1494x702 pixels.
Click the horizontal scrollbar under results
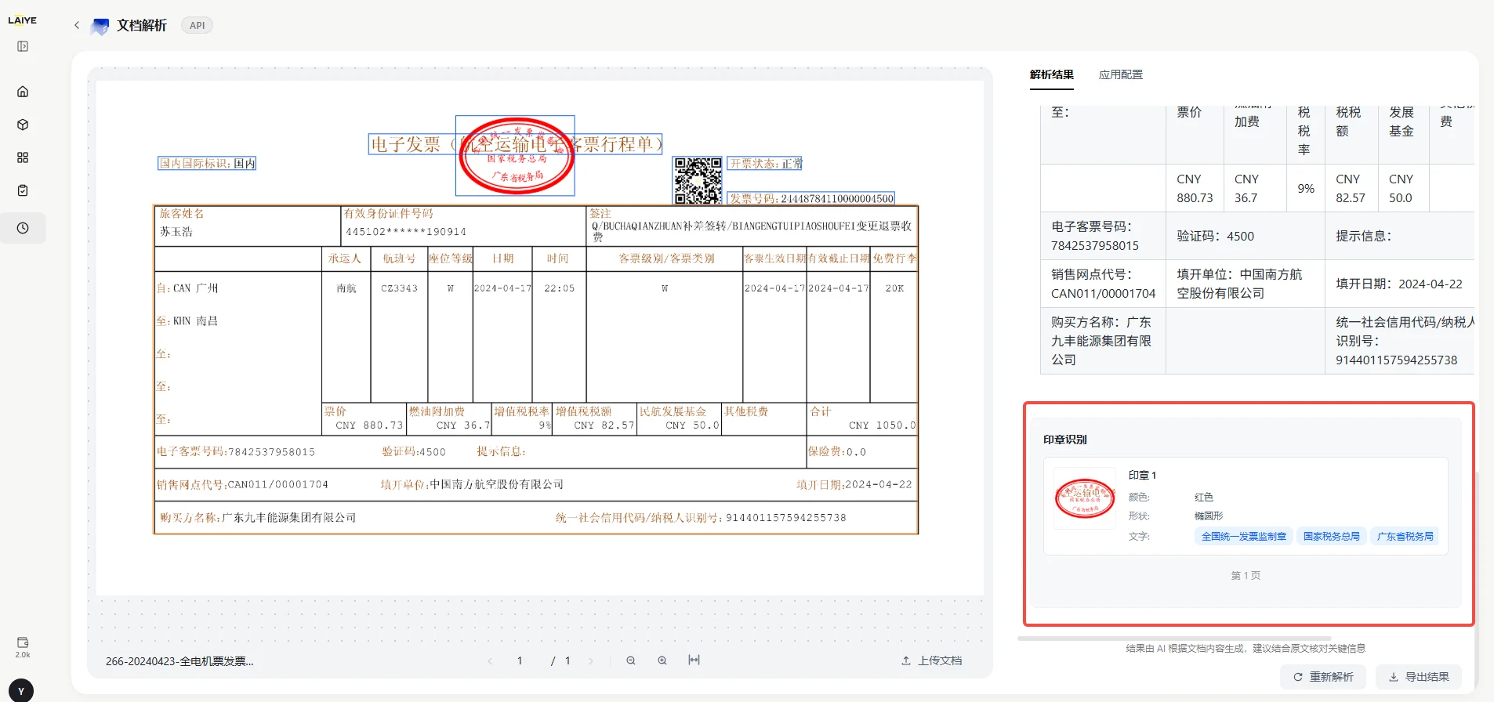tap(1174, 639)
